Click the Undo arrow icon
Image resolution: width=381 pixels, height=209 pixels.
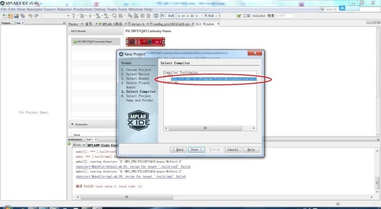[30, 16]
